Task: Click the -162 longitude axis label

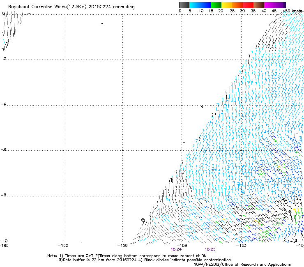Action: tap(63, 246)
